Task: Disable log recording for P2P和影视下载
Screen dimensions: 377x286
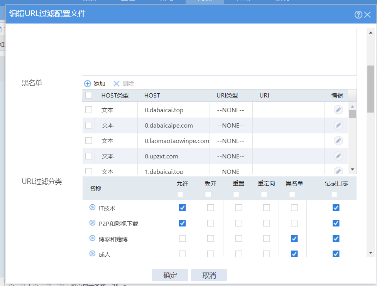Action: pyautogui.click(x=336, y=223)
